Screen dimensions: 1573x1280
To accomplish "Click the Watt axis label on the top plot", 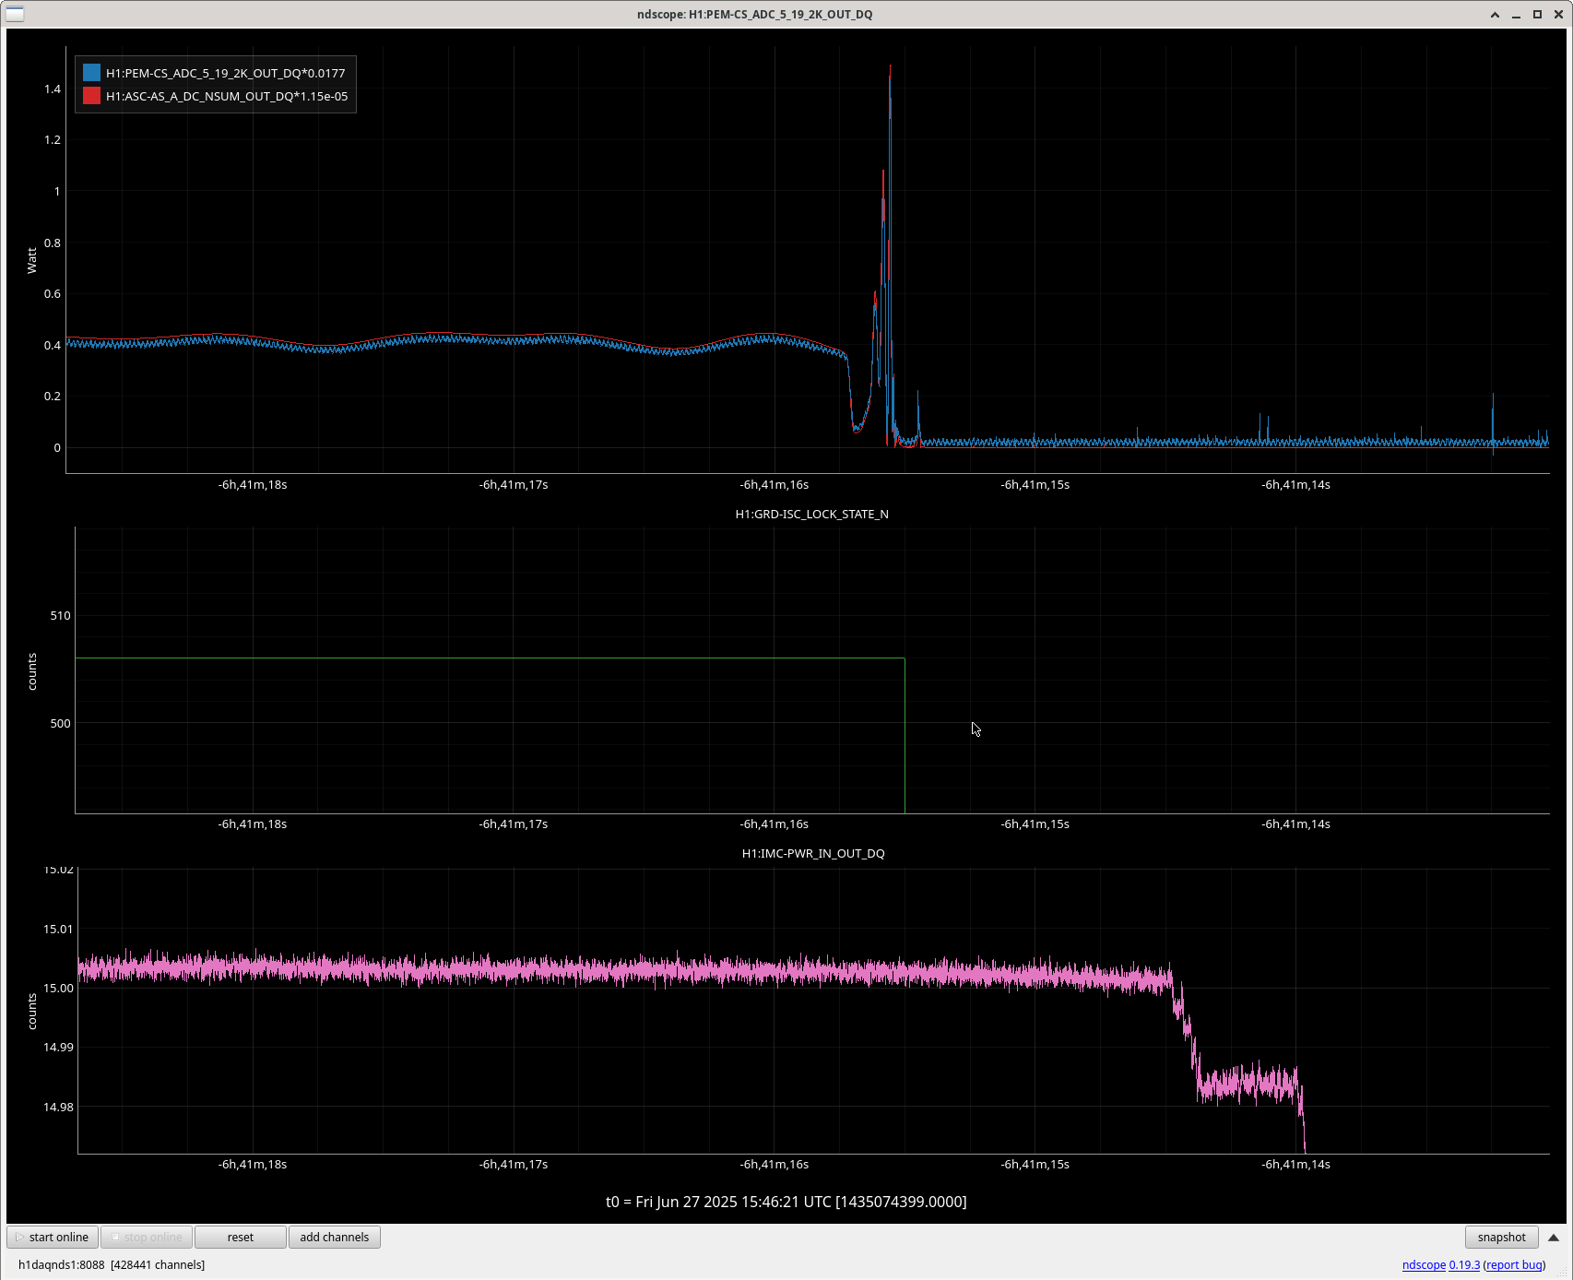I will tap(31, 260).
